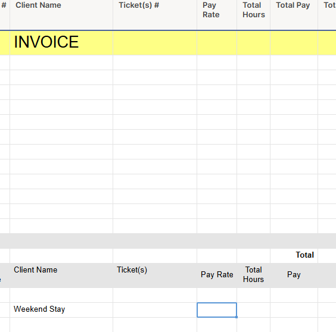Viewport: 336px width, 332px height.
Task: Select the Total Pay column header
Action: [294, 14]
